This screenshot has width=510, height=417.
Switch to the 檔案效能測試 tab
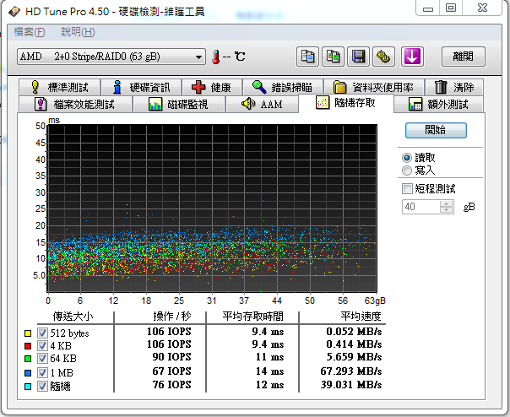pos(75,104)
